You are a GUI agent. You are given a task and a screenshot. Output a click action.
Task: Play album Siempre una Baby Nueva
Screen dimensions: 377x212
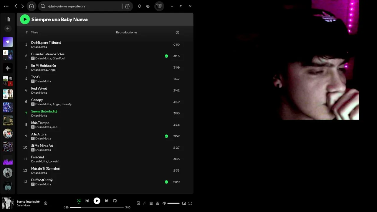(25, 19)
